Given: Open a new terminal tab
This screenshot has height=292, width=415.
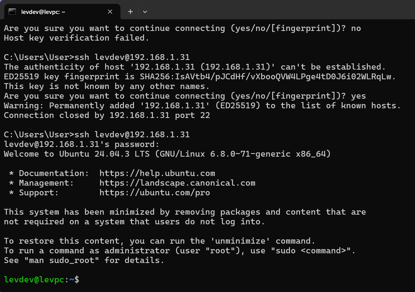Looking at the screenshot, I should tap(130, 12).
